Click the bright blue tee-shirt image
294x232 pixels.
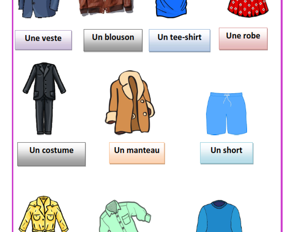click(171, 9)
